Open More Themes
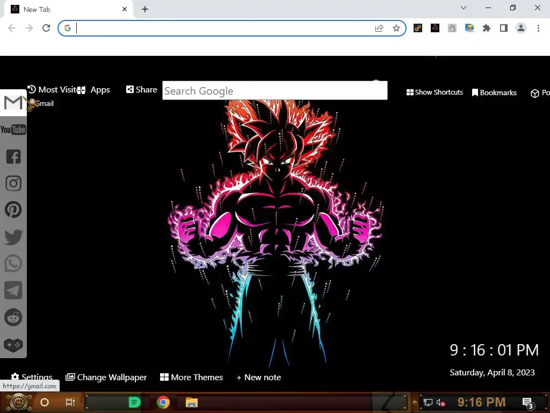The height and width of the screenshot is (413, 550). coord(192,377)
